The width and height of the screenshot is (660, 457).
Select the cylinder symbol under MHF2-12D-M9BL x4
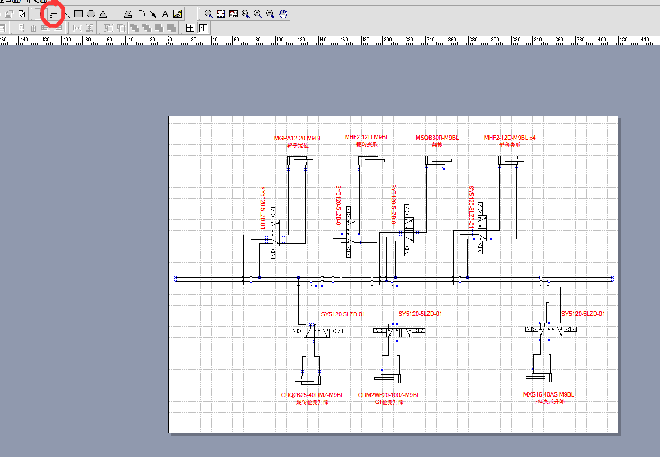pos(512,160)
